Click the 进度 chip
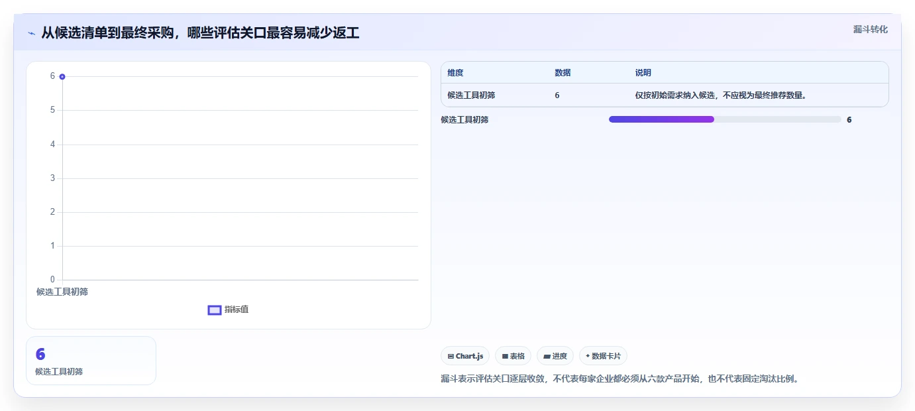 coord(555,356)
